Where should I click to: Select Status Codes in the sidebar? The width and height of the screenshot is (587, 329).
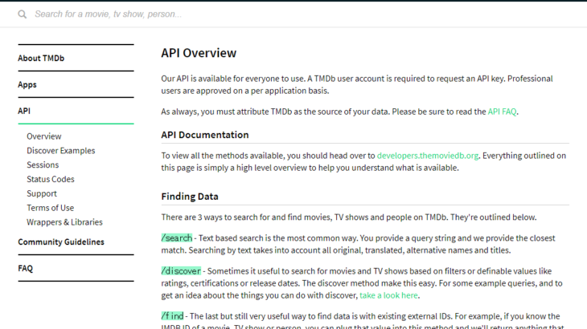point(50,179)
